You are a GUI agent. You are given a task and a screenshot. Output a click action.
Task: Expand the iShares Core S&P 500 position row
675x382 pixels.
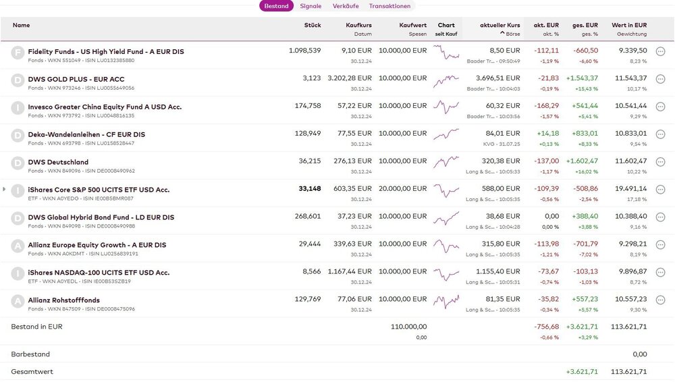pyautogui.click(x=4, y=189)
